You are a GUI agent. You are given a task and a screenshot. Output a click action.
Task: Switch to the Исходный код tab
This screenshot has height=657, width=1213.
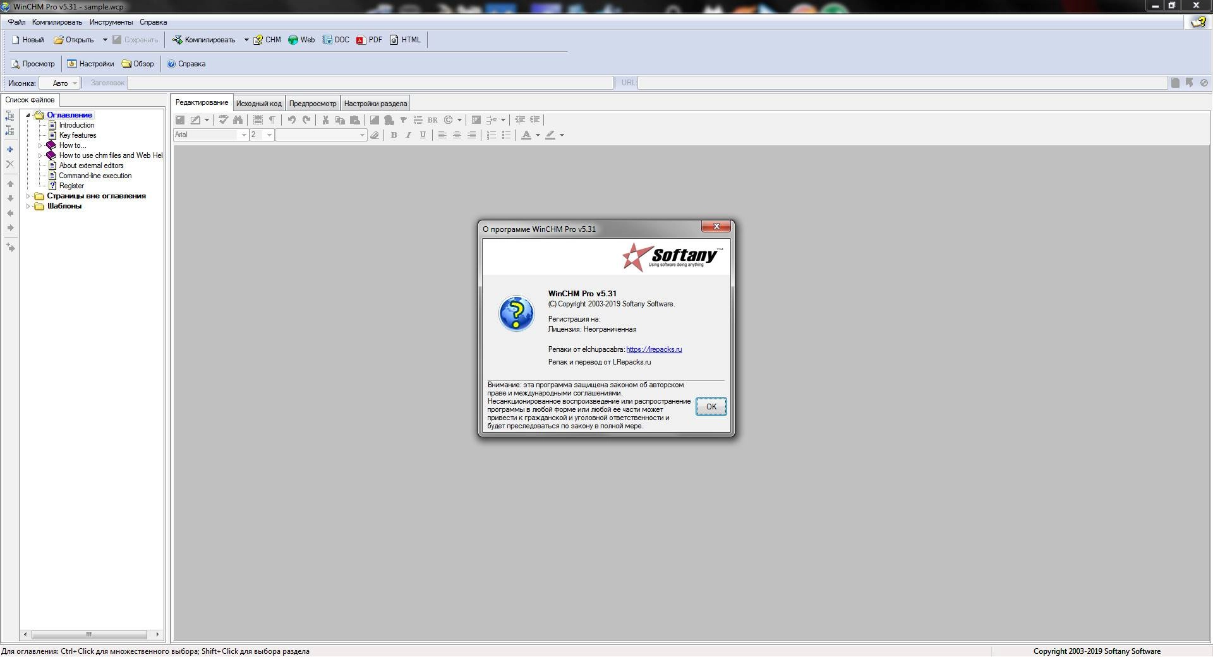(x=258, y=104)
